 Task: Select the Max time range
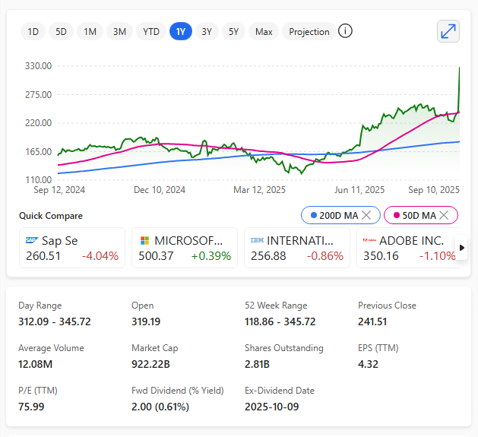[x=264, y=31]
